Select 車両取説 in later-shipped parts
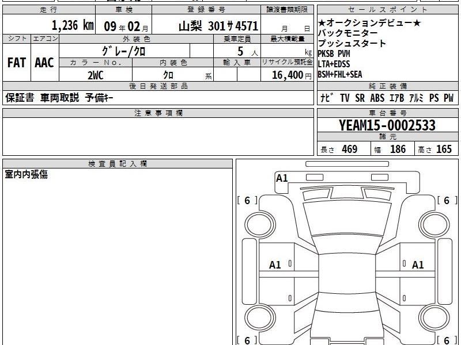Image resolution: width=461 pixels, height=345 pixels. [60, 98]
